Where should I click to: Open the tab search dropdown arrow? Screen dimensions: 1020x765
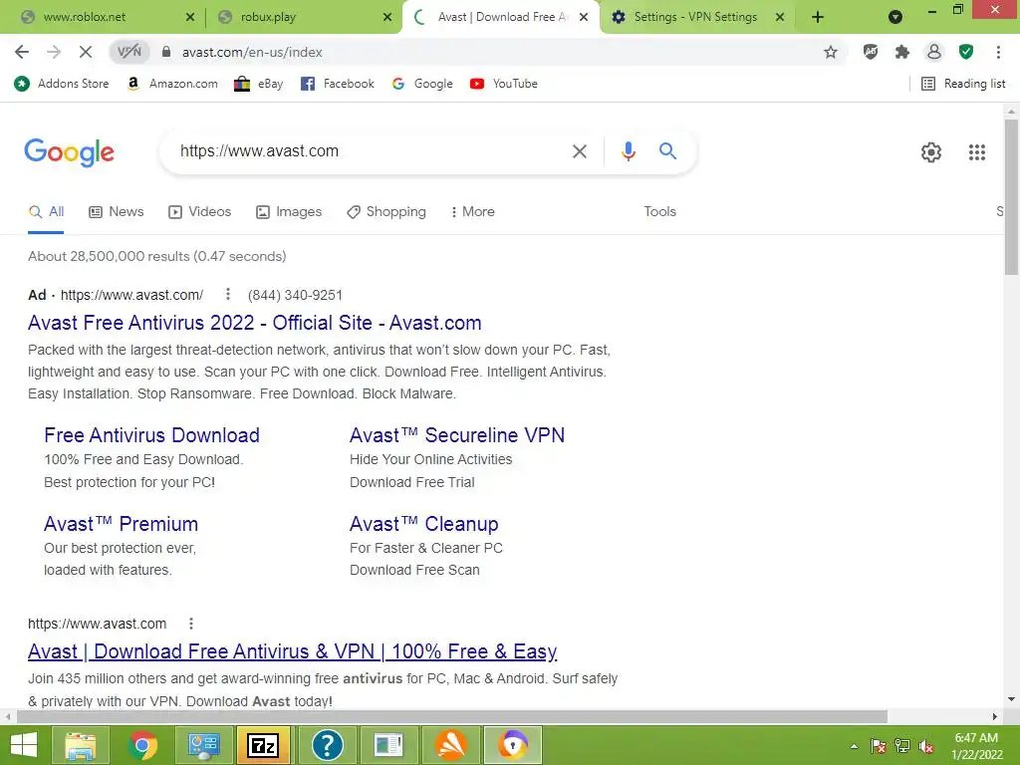pos(895,17)
